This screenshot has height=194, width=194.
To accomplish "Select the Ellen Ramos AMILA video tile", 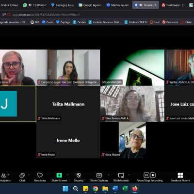I will pos(132,104).
